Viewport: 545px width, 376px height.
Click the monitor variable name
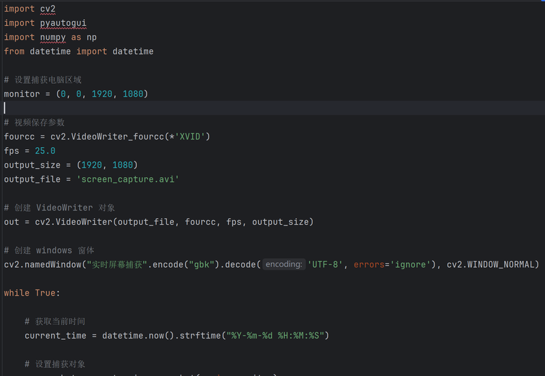22,93
